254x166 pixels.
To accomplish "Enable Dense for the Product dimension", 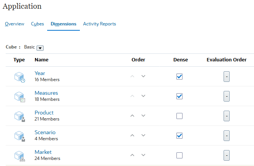I will [x=179, y=116].
